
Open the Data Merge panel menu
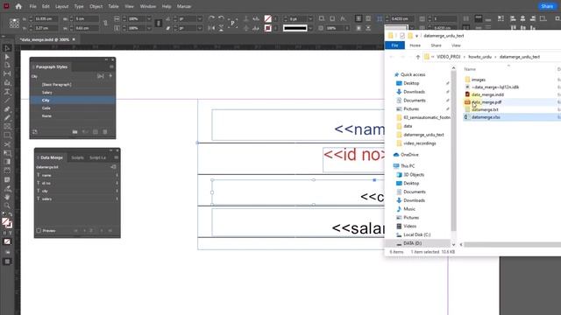[117, 157]
